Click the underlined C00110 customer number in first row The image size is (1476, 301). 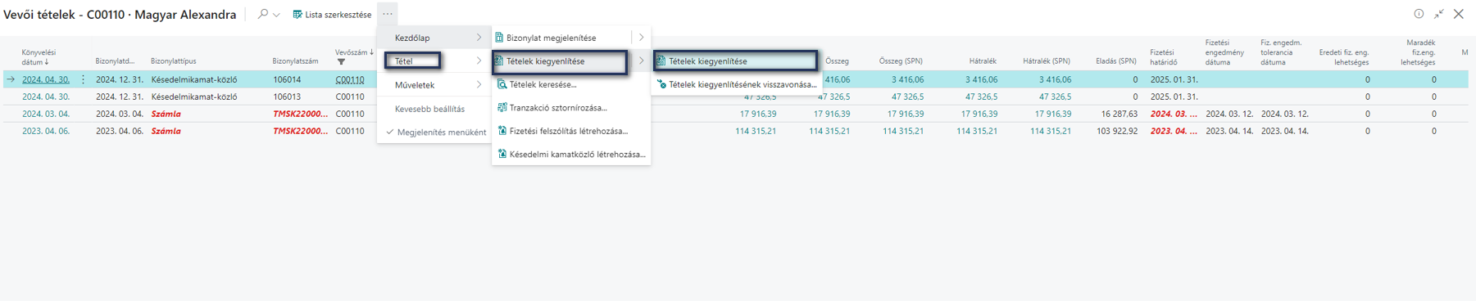click(350, 80)
